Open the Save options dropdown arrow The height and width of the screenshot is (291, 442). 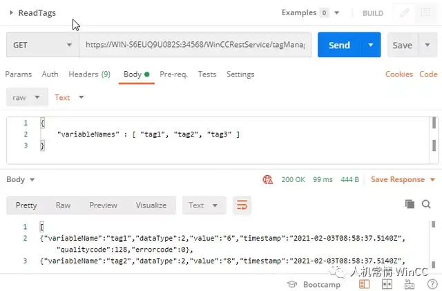tap(426, 46)
